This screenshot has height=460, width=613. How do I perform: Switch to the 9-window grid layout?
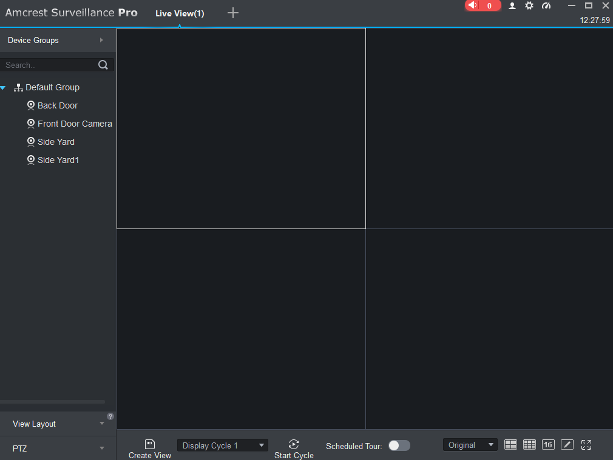click(x=529, y=445)
